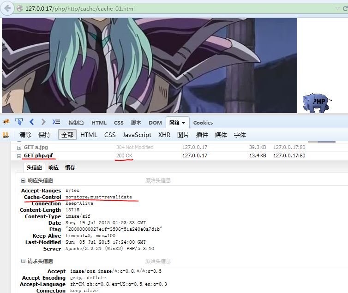Image resolution: width=348 pixels, height=293 pixels.
Task: Filter network by 字体
Action: tap(240, 135)
